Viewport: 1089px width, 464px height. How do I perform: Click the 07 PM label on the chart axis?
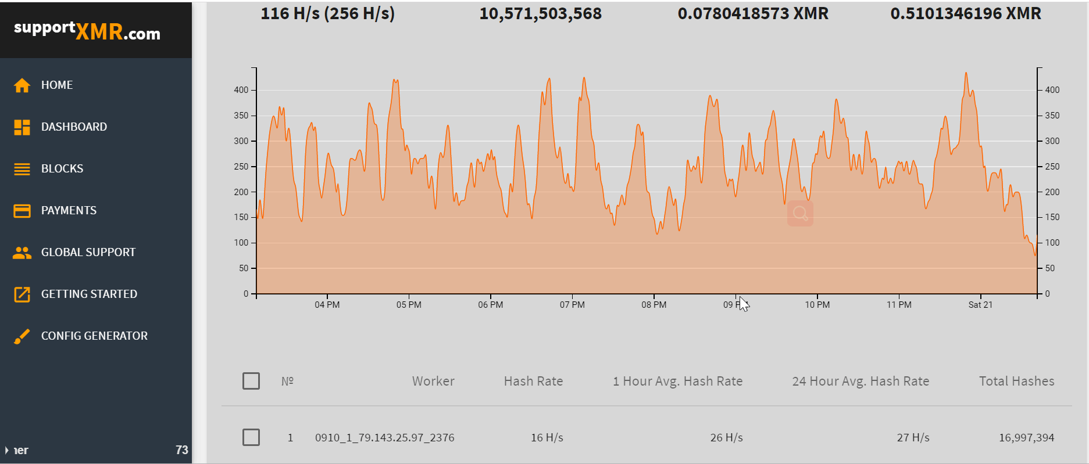click(572, 304)
